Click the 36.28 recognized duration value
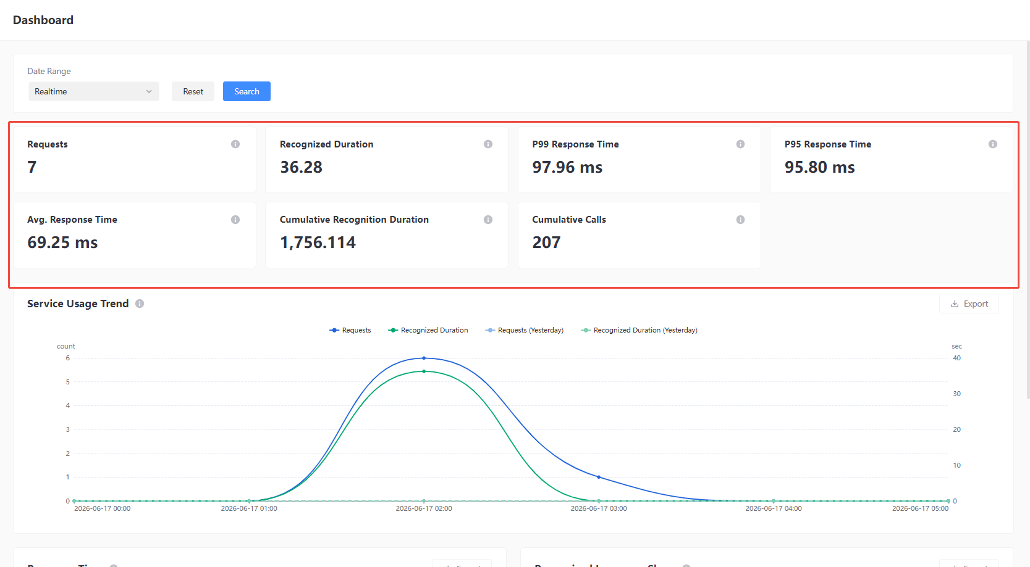Viewport: 1030px width, 567px height. tap(301, 167)
